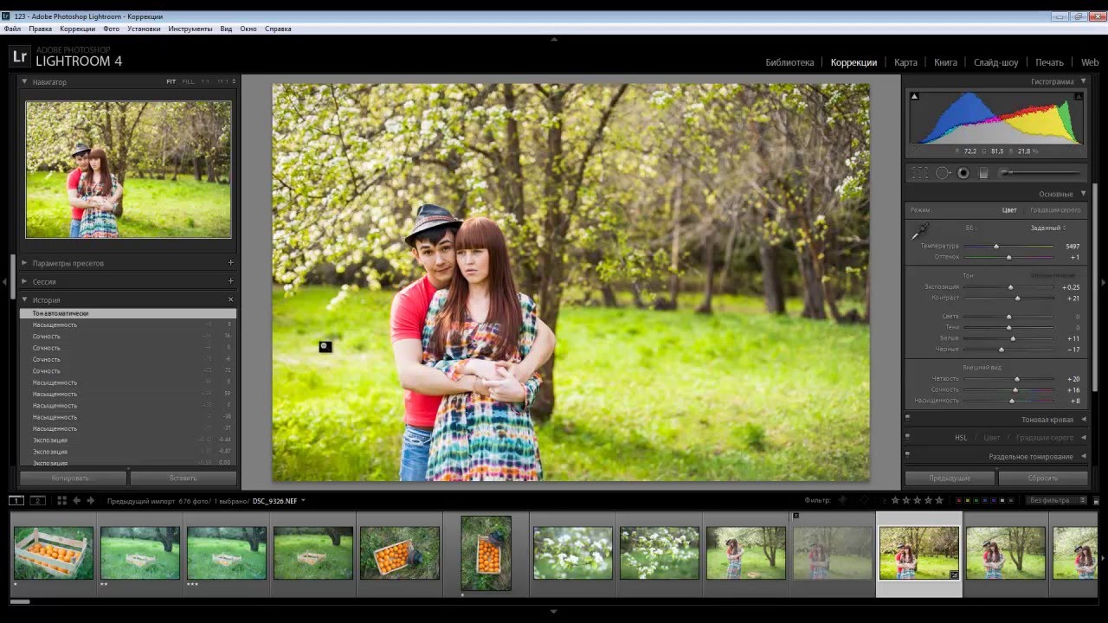1108x623 pixels.
Task: Adjust the Экспозиция slider
Action: pos(1008,287)
